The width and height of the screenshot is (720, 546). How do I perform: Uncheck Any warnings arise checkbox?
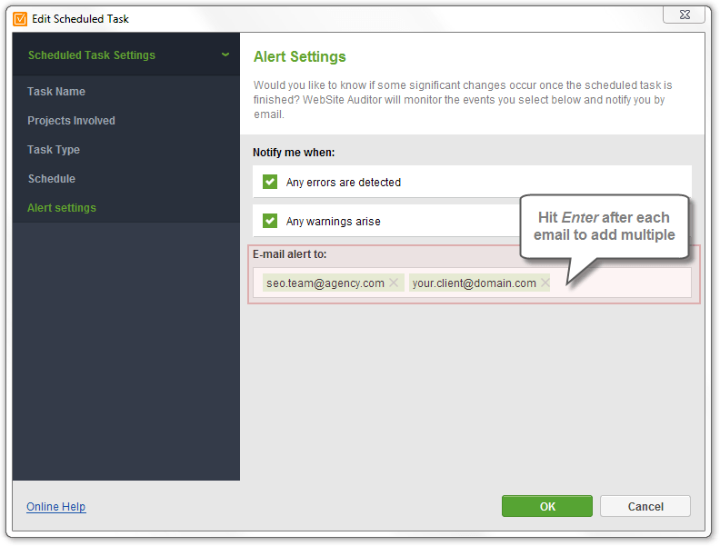[x=270, y=221]
